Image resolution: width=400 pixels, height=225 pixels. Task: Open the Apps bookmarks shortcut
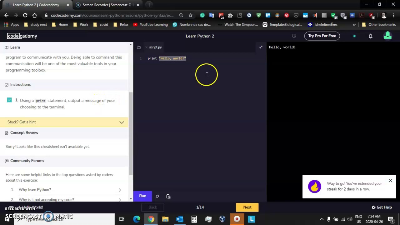click(x=12, y=24)
